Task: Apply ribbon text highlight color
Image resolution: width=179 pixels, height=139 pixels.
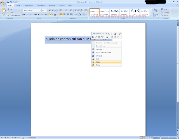Action: (50, 14)
